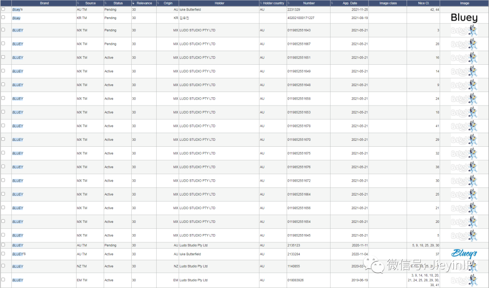Click Active status for row 0119852551651
The height and width of the screenshot is (288, 489).
109,58
